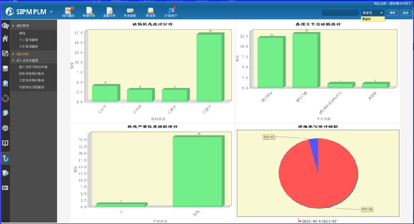Open 个人查询看板 in the sidebar tree

pos(29,40)
